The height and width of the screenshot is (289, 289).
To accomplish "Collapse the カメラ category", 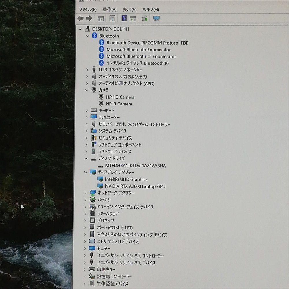I will [x=87, y=90].
